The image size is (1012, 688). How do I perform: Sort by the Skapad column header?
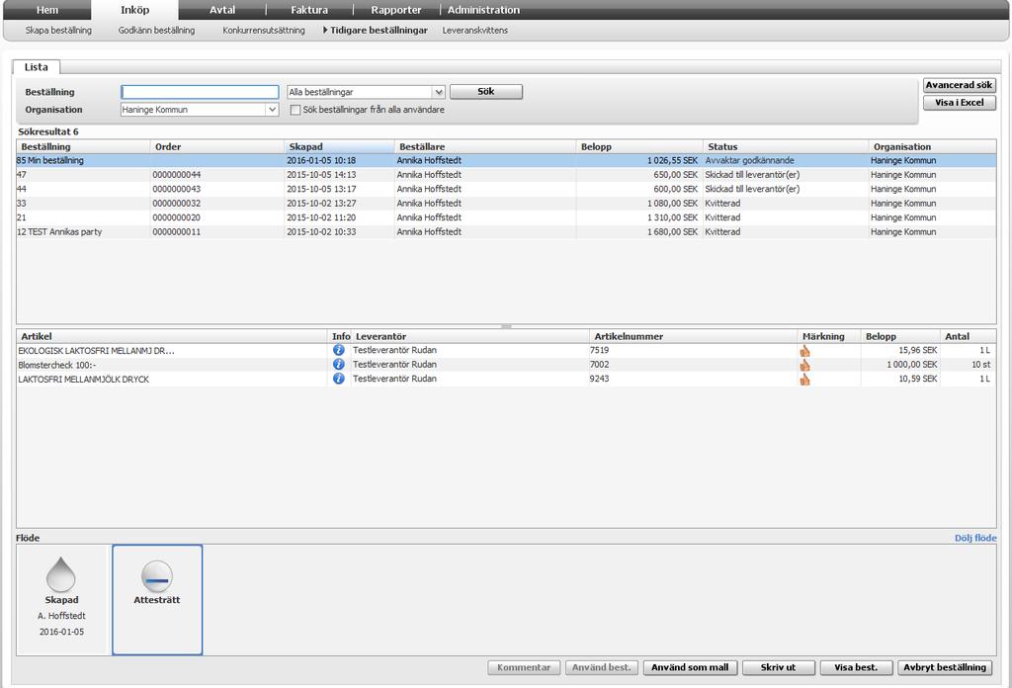(340, 147)
